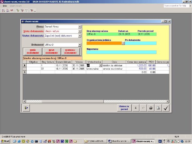
Task: Expand the Status dokumenta dropdown
Action: coord(80,36)
